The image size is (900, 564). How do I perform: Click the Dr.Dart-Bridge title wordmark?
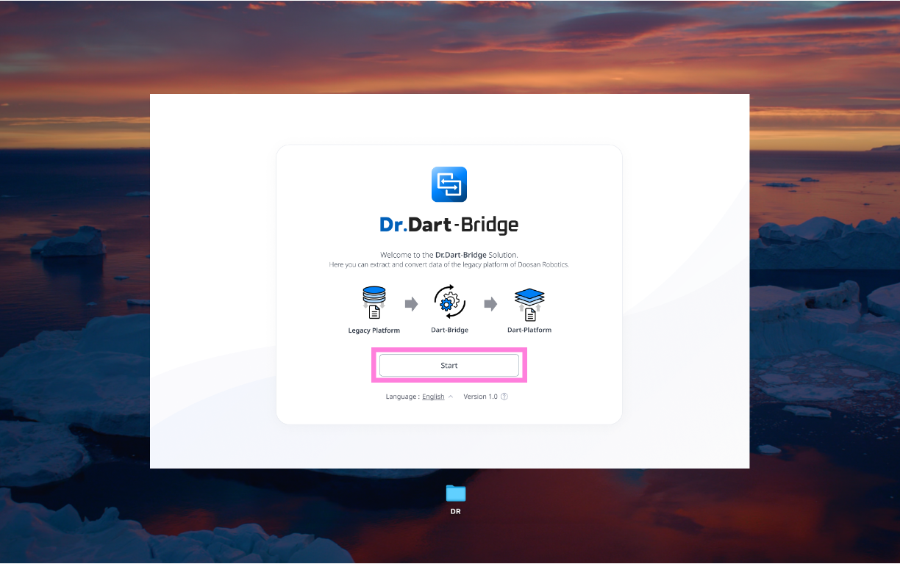coord(449,225)
